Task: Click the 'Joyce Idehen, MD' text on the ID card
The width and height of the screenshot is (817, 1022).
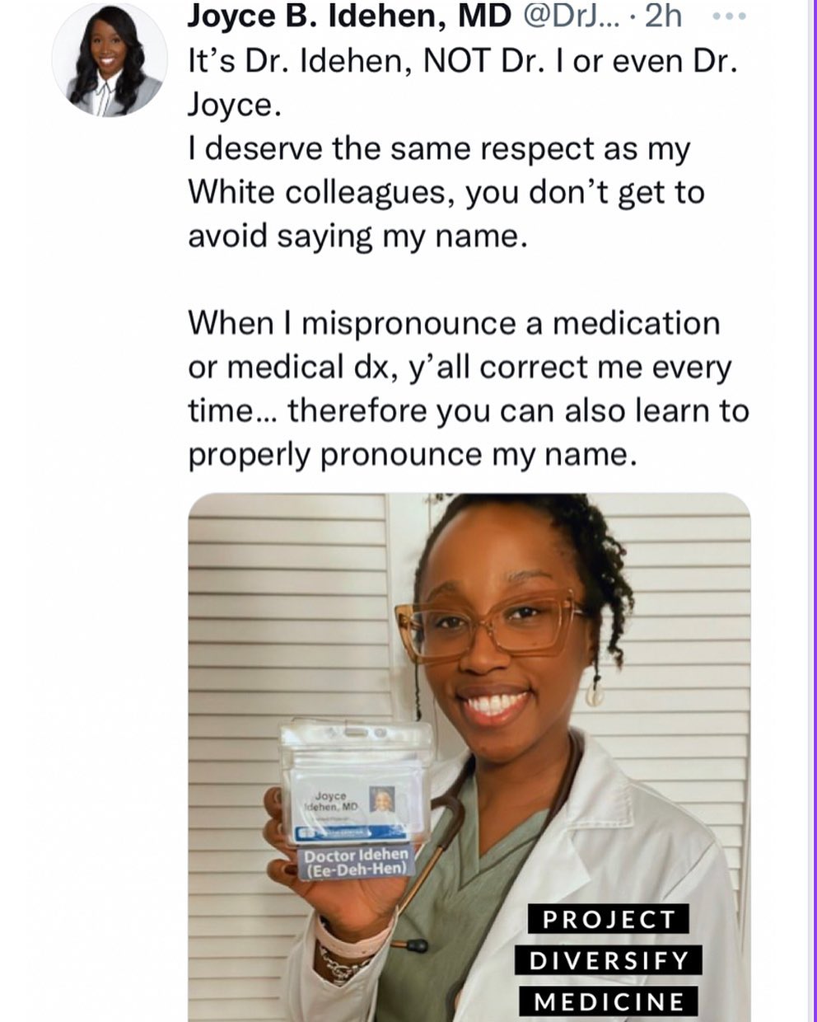Action: 330,802
